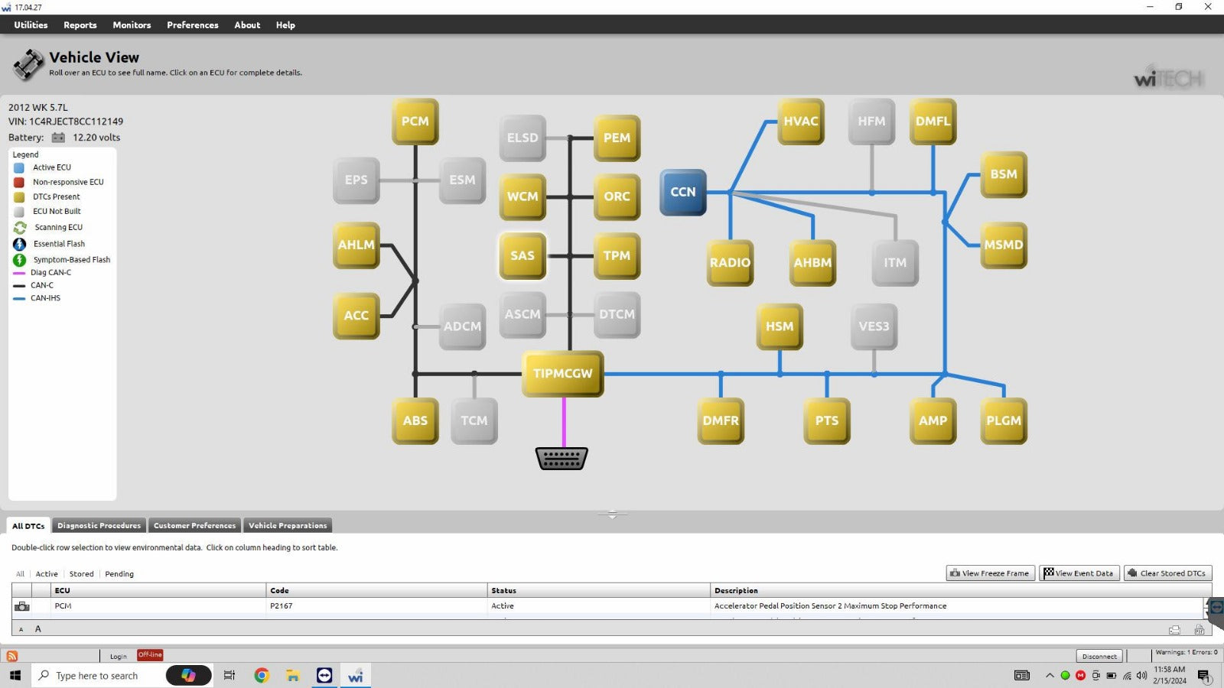Screen dimensions: 1224x688
Task: Select the RADIO ECU node
Action: [x=730, y=263]
